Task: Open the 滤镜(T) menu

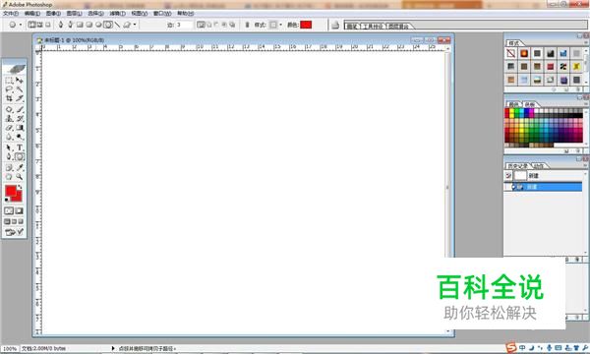Action: (117, 13)
